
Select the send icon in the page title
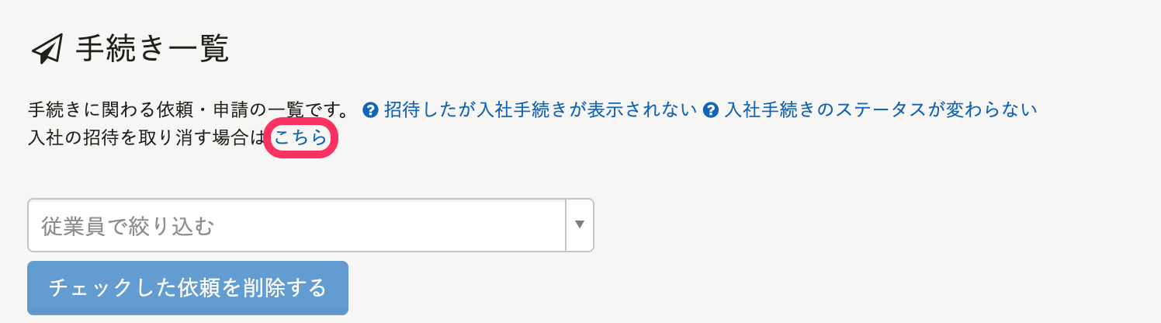pyautogui.click(x=47, y=50)
